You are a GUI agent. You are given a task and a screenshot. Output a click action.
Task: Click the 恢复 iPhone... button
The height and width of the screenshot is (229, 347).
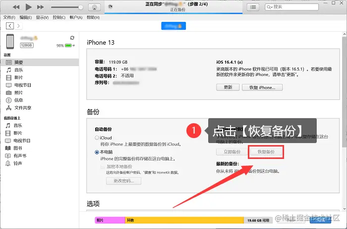262,87
